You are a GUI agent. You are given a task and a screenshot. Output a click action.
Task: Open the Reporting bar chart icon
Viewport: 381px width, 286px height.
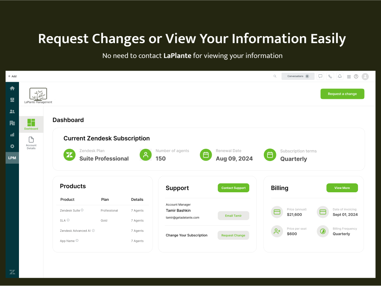pyautogui.click(x=12, y=135)
